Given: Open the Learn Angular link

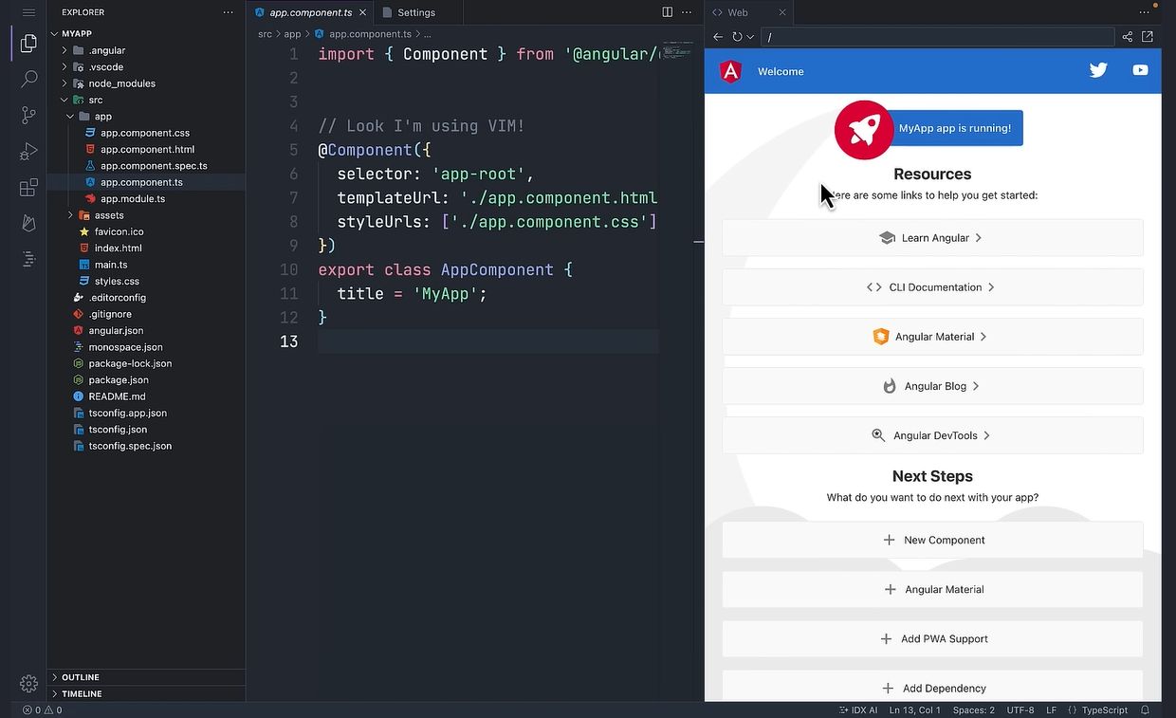Looking at the screenshot, I should click(x=931, y=238).
